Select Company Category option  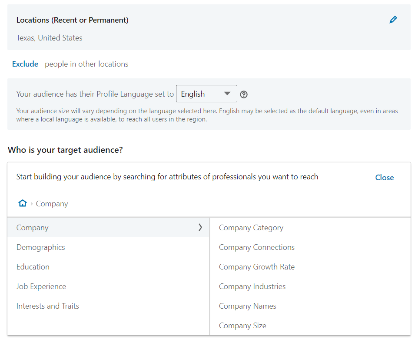(251, 228)
